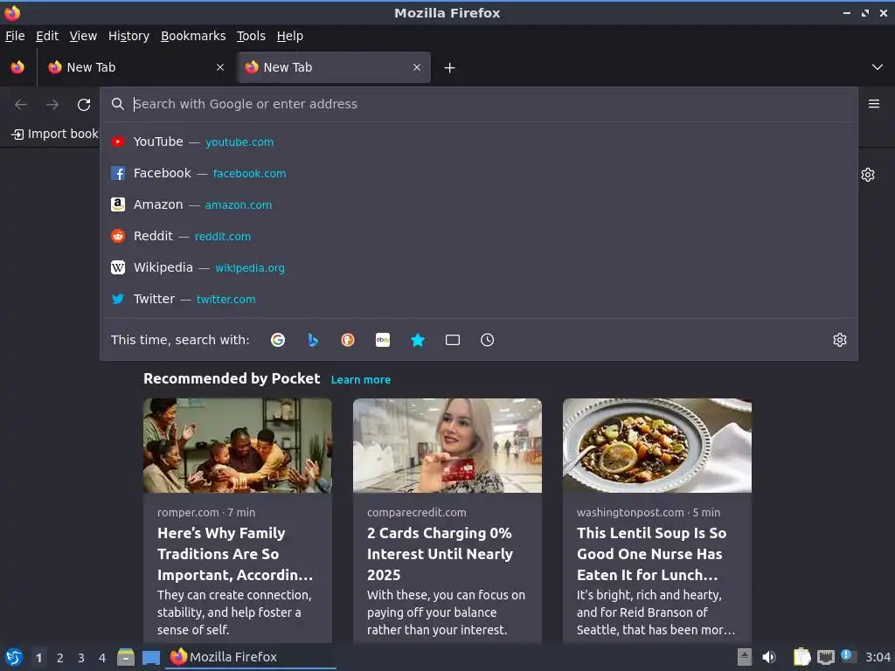Switch to workspace 3 in the taskbar
This screenshot has width=895, height=671.
coord(81,658)
